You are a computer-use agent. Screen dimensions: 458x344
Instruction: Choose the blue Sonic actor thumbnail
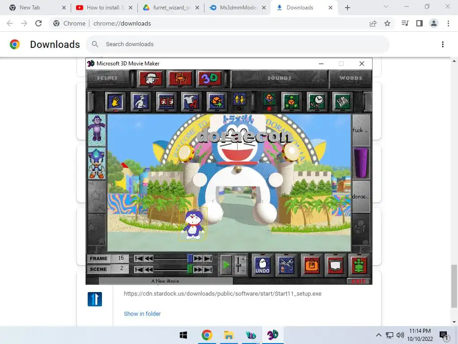click(x=97, y=163)
